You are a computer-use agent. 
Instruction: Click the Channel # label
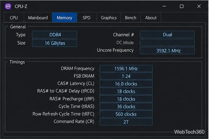tap(124, 35)
